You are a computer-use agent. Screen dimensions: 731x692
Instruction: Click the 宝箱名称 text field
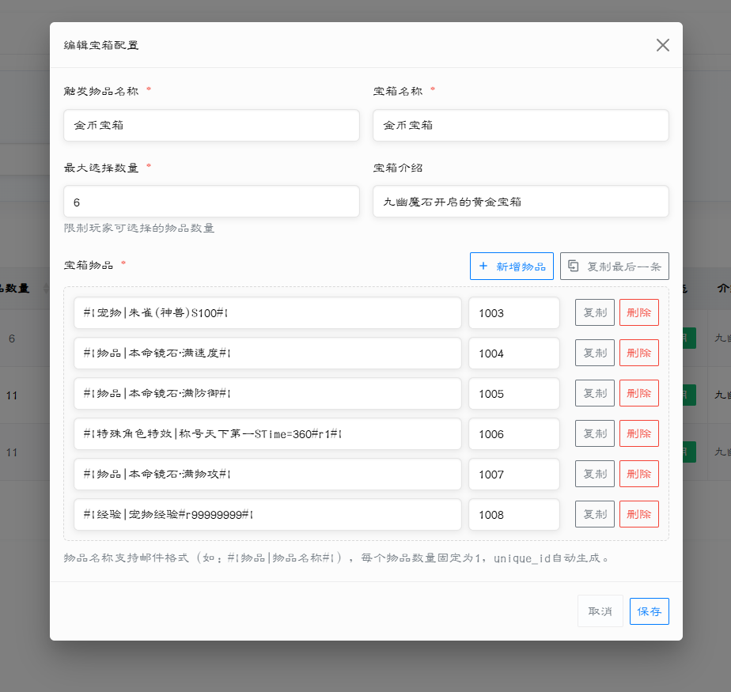click(x=521, y=125)
